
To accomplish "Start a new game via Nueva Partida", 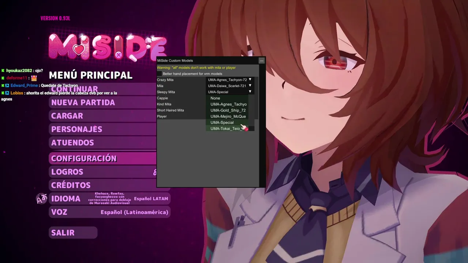I will click(x=102, y=103).
